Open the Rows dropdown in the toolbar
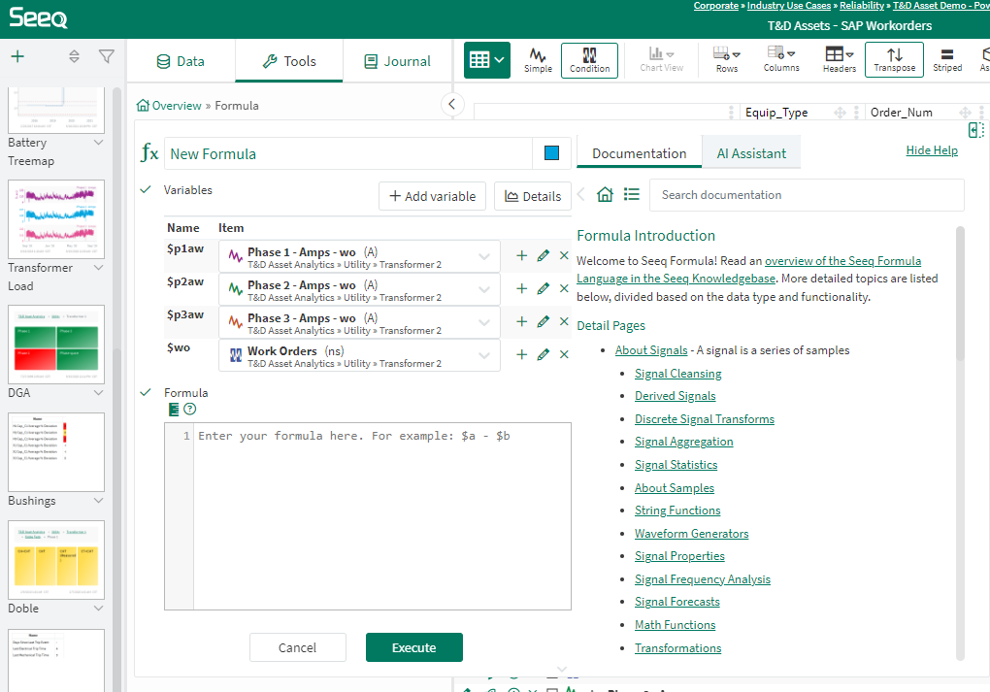The height and width of the screenshot is (692, 990). (727, 59)
